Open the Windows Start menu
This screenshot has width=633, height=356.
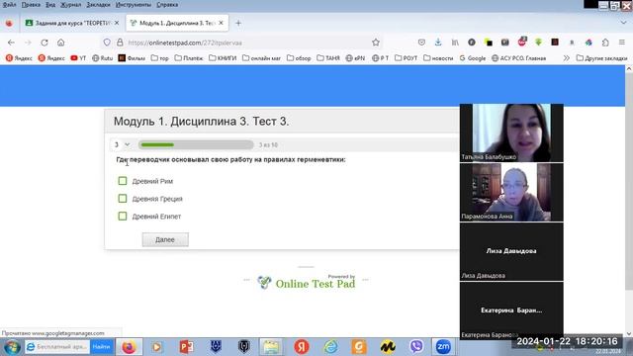coord(12,347)
